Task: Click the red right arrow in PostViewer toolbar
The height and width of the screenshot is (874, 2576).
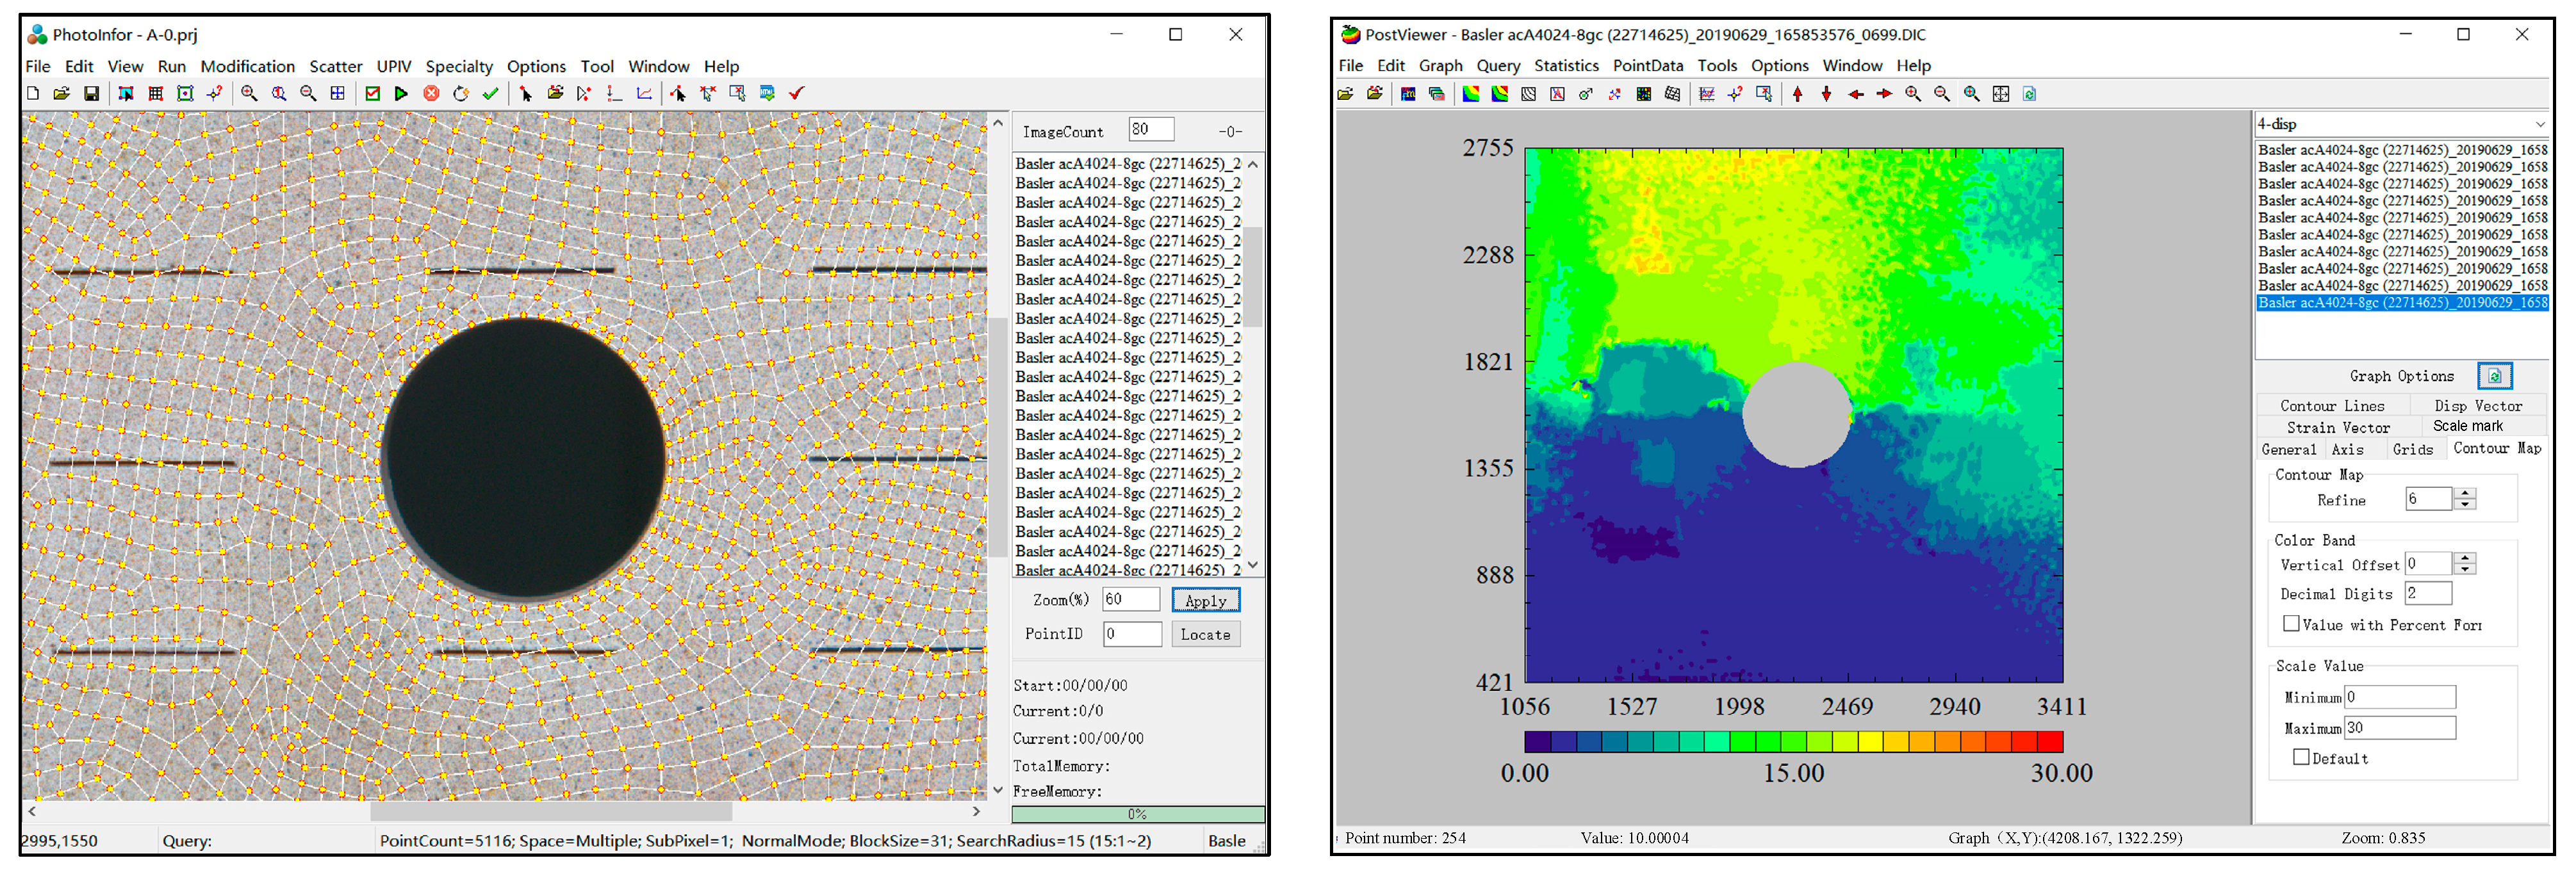Action: [1884, 94]
